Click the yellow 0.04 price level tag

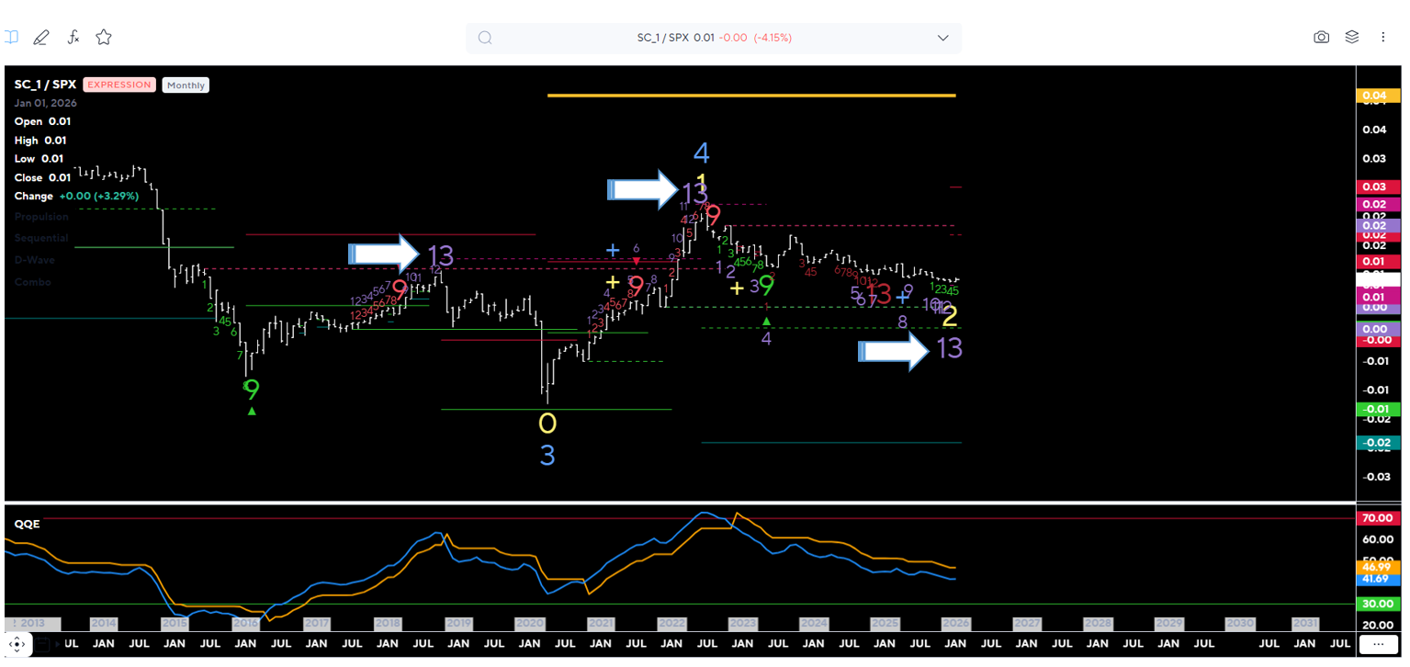click(x=1377, y=96)
